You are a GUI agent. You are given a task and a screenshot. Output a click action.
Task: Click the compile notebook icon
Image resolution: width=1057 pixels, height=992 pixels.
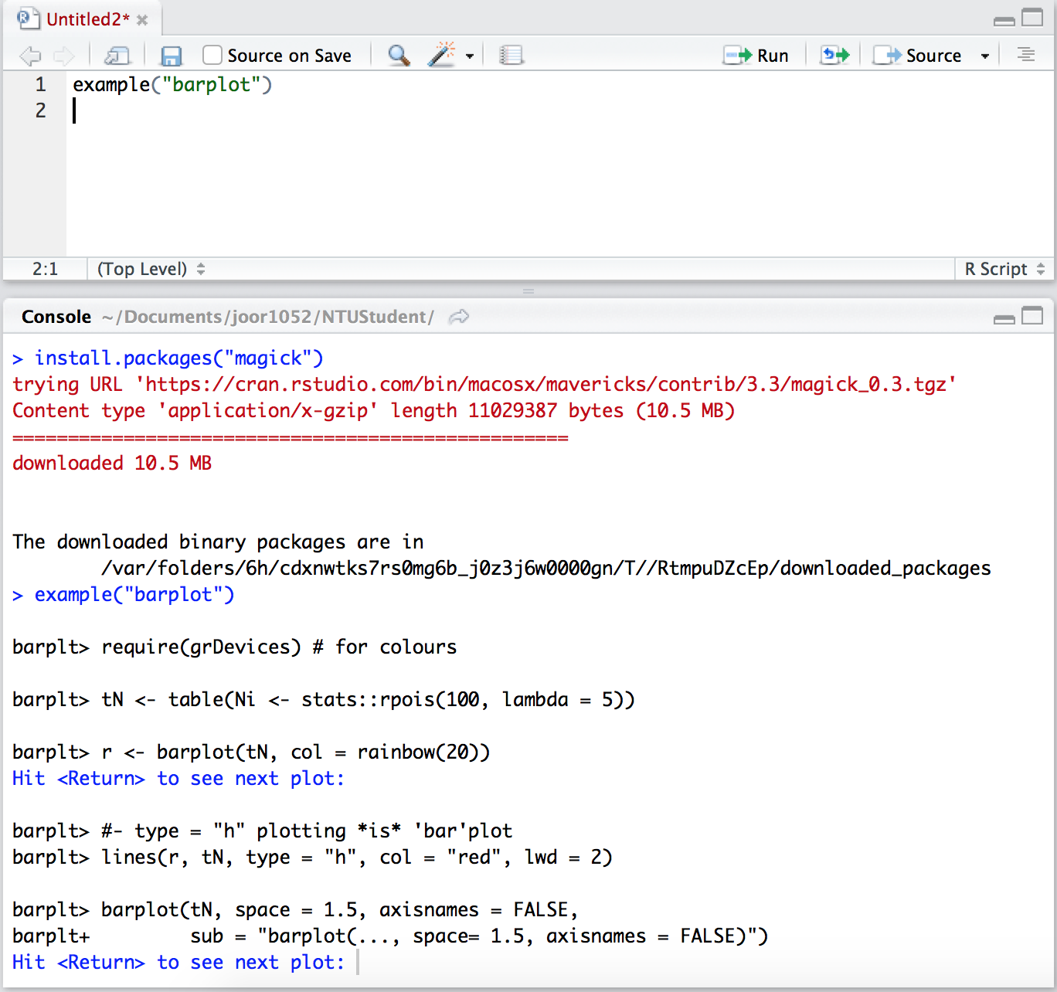pyautogui.click(x=511, y=56)
